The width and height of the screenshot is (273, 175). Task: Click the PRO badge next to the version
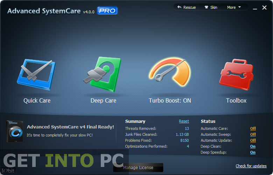coord(107,10)
